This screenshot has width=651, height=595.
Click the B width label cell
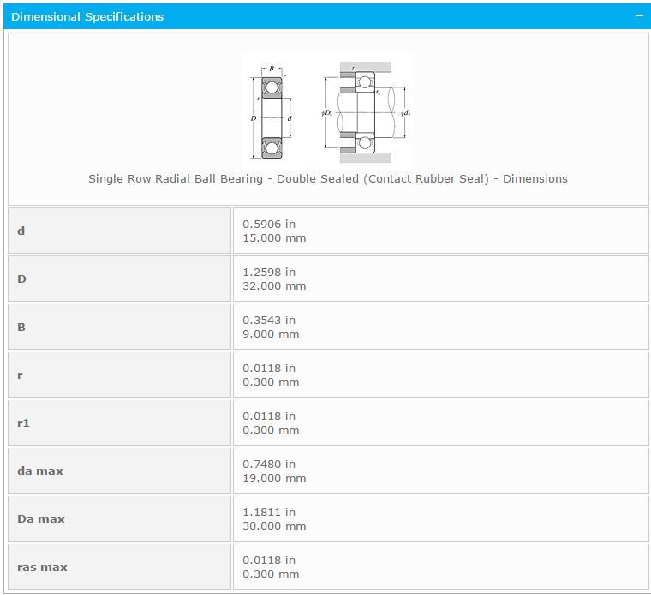click(x=119, y=327)
